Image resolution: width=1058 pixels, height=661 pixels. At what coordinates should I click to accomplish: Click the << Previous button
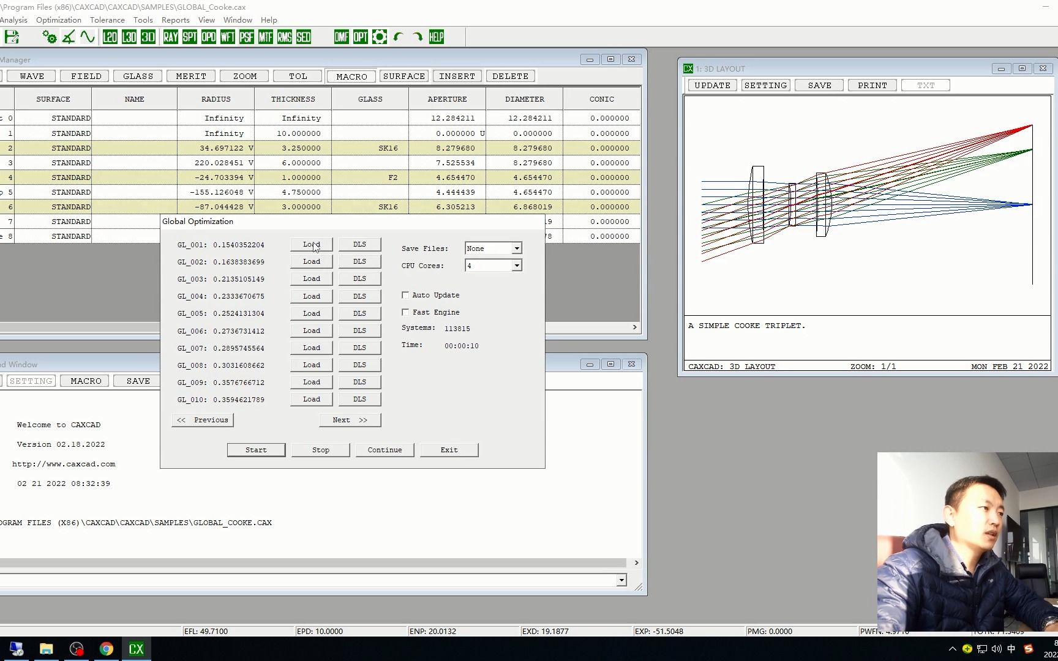[203, 420]
